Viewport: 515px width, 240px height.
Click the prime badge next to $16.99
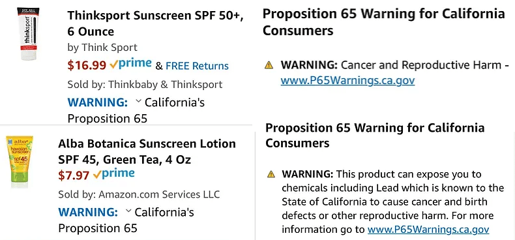pyautogui.click(x=131, y=64)
